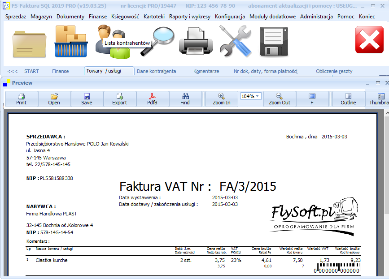
Task: Click the F full-screen button
Action: click(312, 99)
